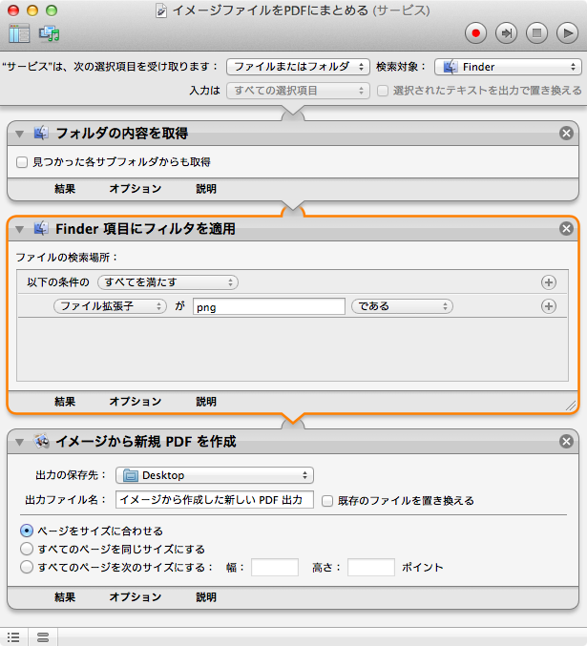Open 説明 tab of PDF creation action
Viewport: 587px width, 646px height.
click(x=206, y=597)
